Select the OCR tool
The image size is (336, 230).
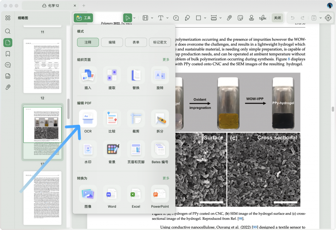(88, 119)
